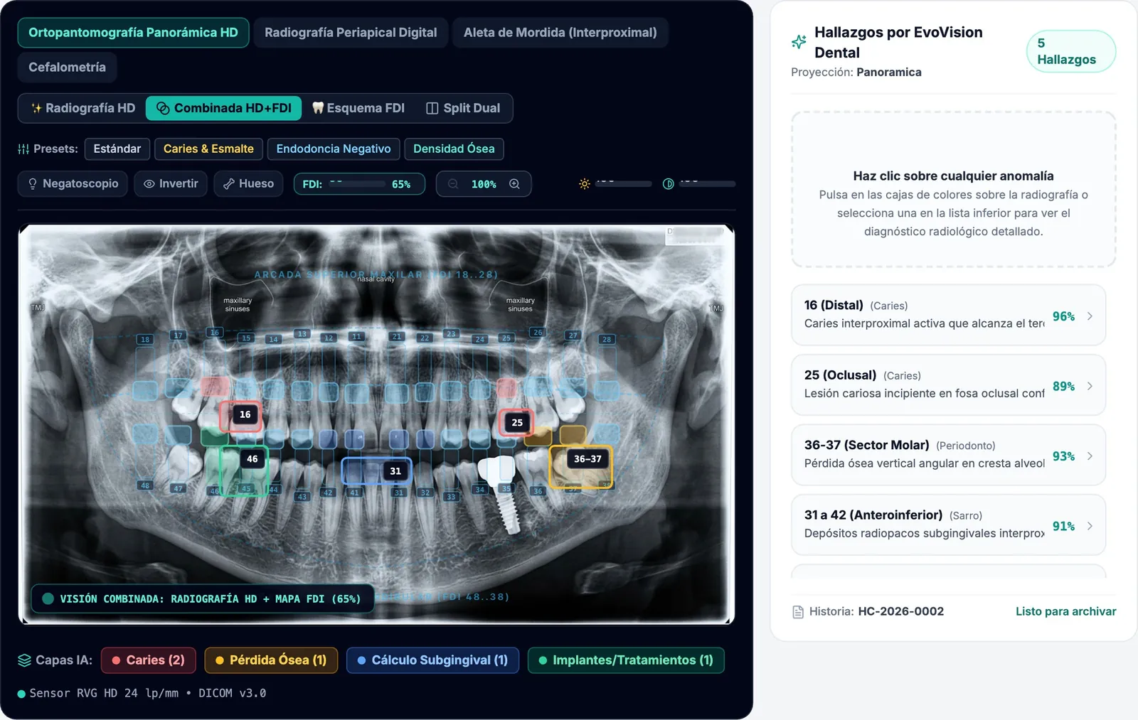Click the EvoVision sparkle icon

(x=799, y=42)
